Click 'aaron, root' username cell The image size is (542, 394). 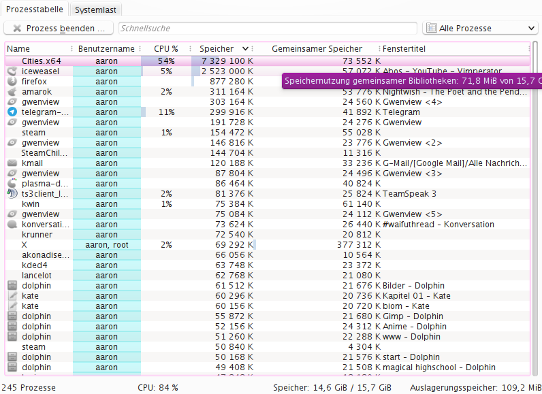(107, 245)
